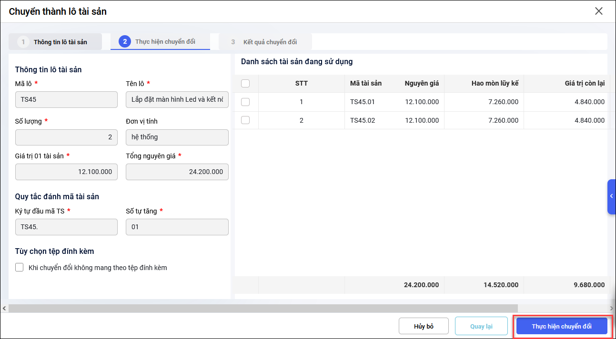
Task: Open the Thông tin lô tài sản tab
Action: click(60, 42)
